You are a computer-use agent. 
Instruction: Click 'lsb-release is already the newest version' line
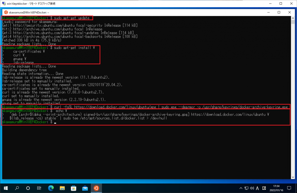[x=56, y=77]
